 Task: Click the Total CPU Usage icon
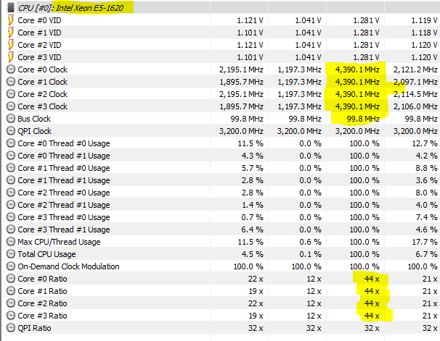pyautogui.click(x=10, y=254)
